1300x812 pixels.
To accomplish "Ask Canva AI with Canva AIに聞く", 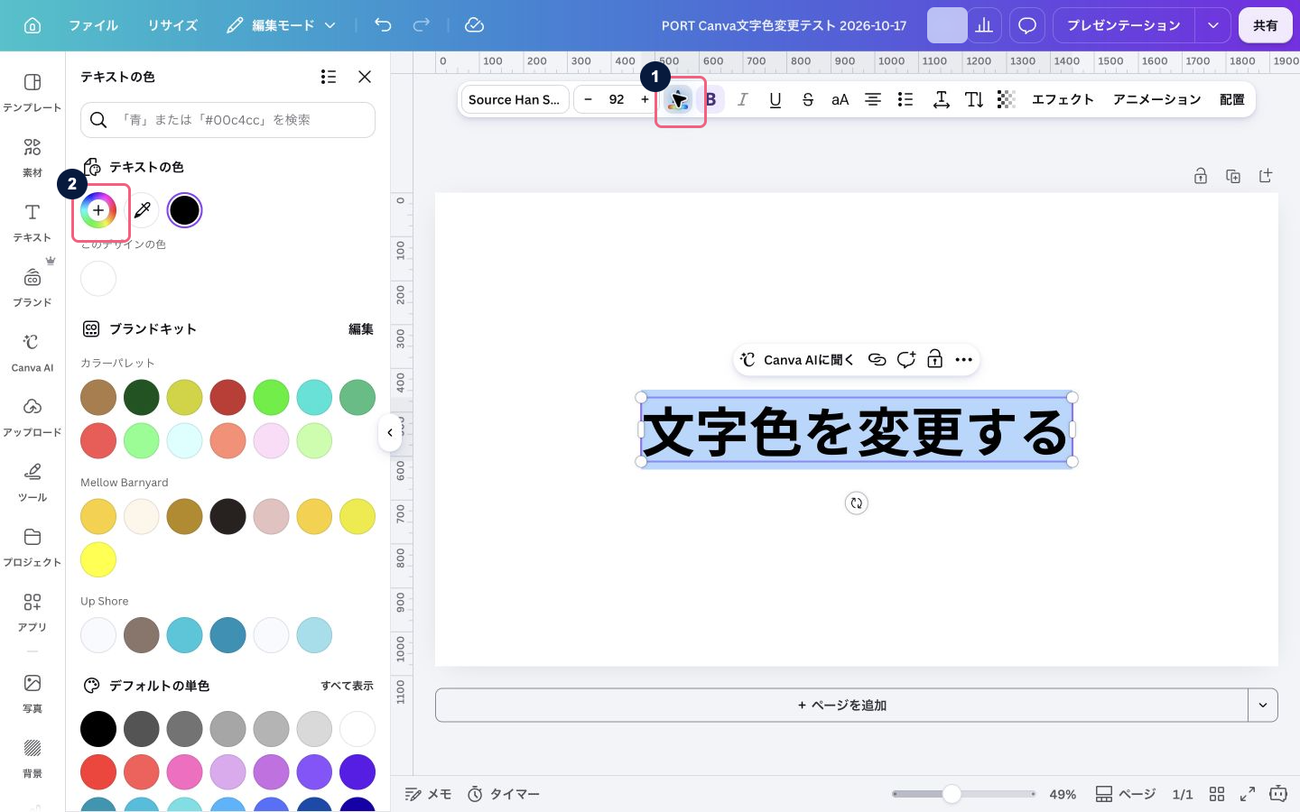I will (797, 359).
